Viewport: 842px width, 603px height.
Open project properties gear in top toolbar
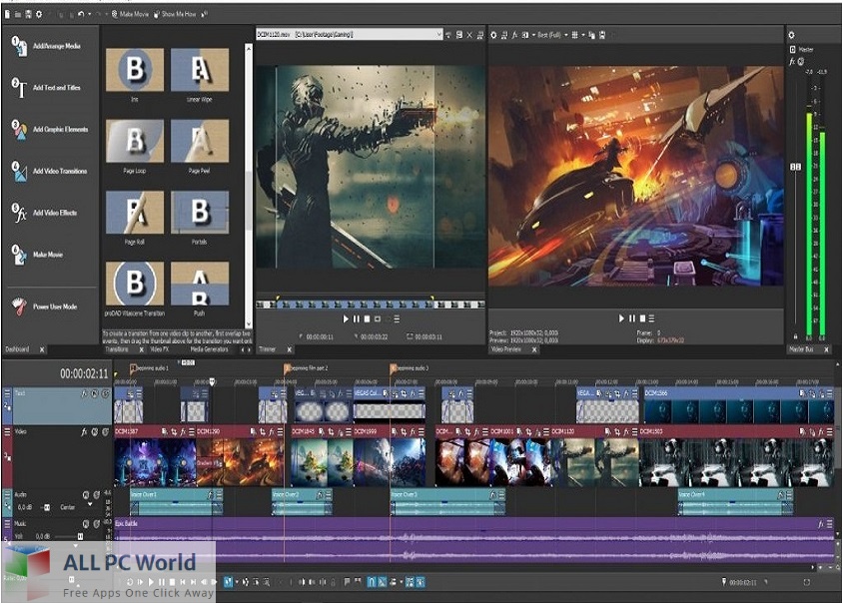click(x=39, y=15)
